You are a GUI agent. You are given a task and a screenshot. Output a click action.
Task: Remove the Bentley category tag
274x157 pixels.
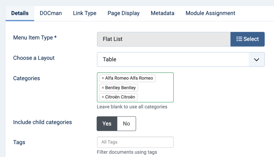[103, 88]
